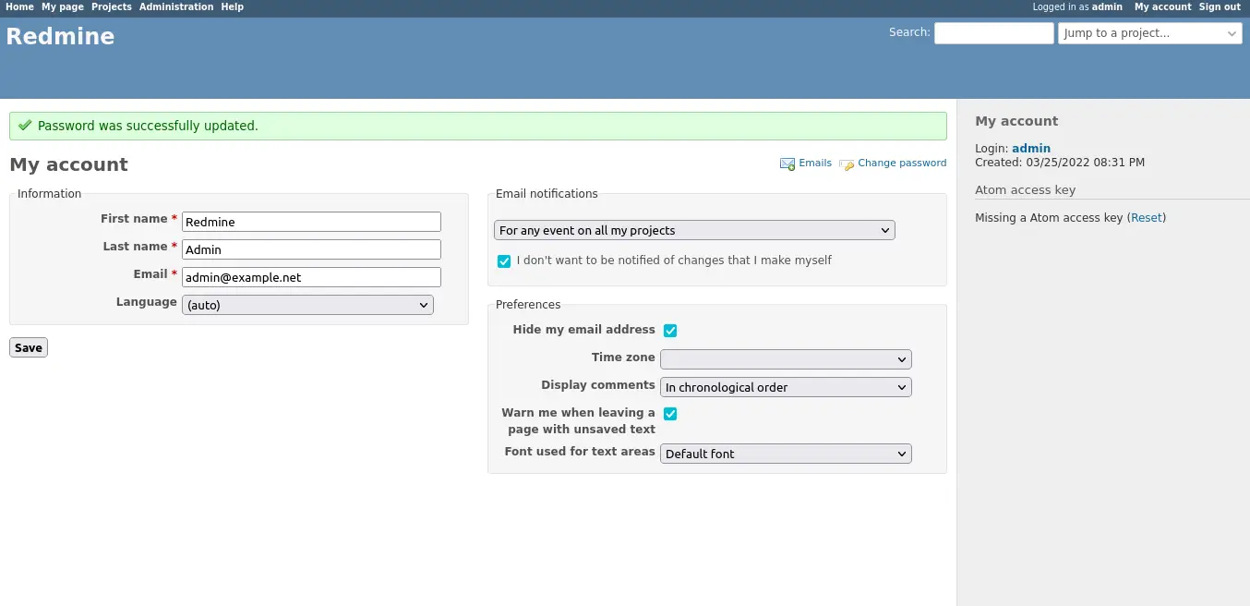This screenshot has width=1250, height=606.
Task: Disable the unsaved text warning checkbox
Action: tap(670, 414)
